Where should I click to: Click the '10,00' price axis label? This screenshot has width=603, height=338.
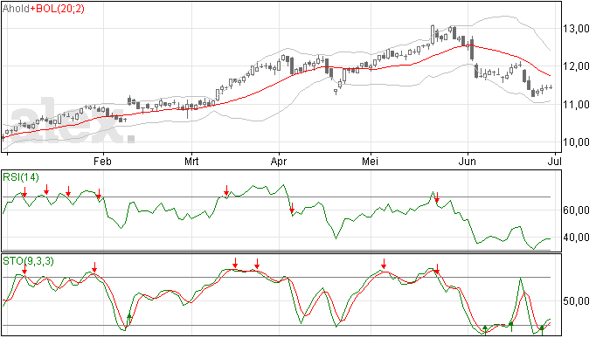tap(576, 142)
